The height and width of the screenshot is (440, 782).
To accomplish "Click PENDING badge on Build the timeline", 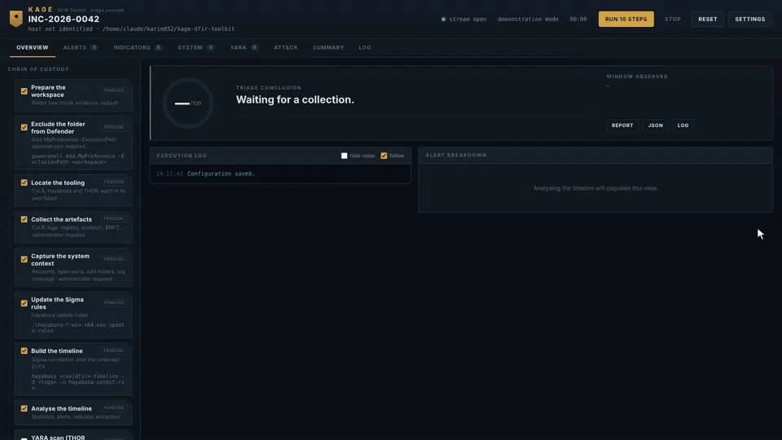I will click(x=114, y=350).
